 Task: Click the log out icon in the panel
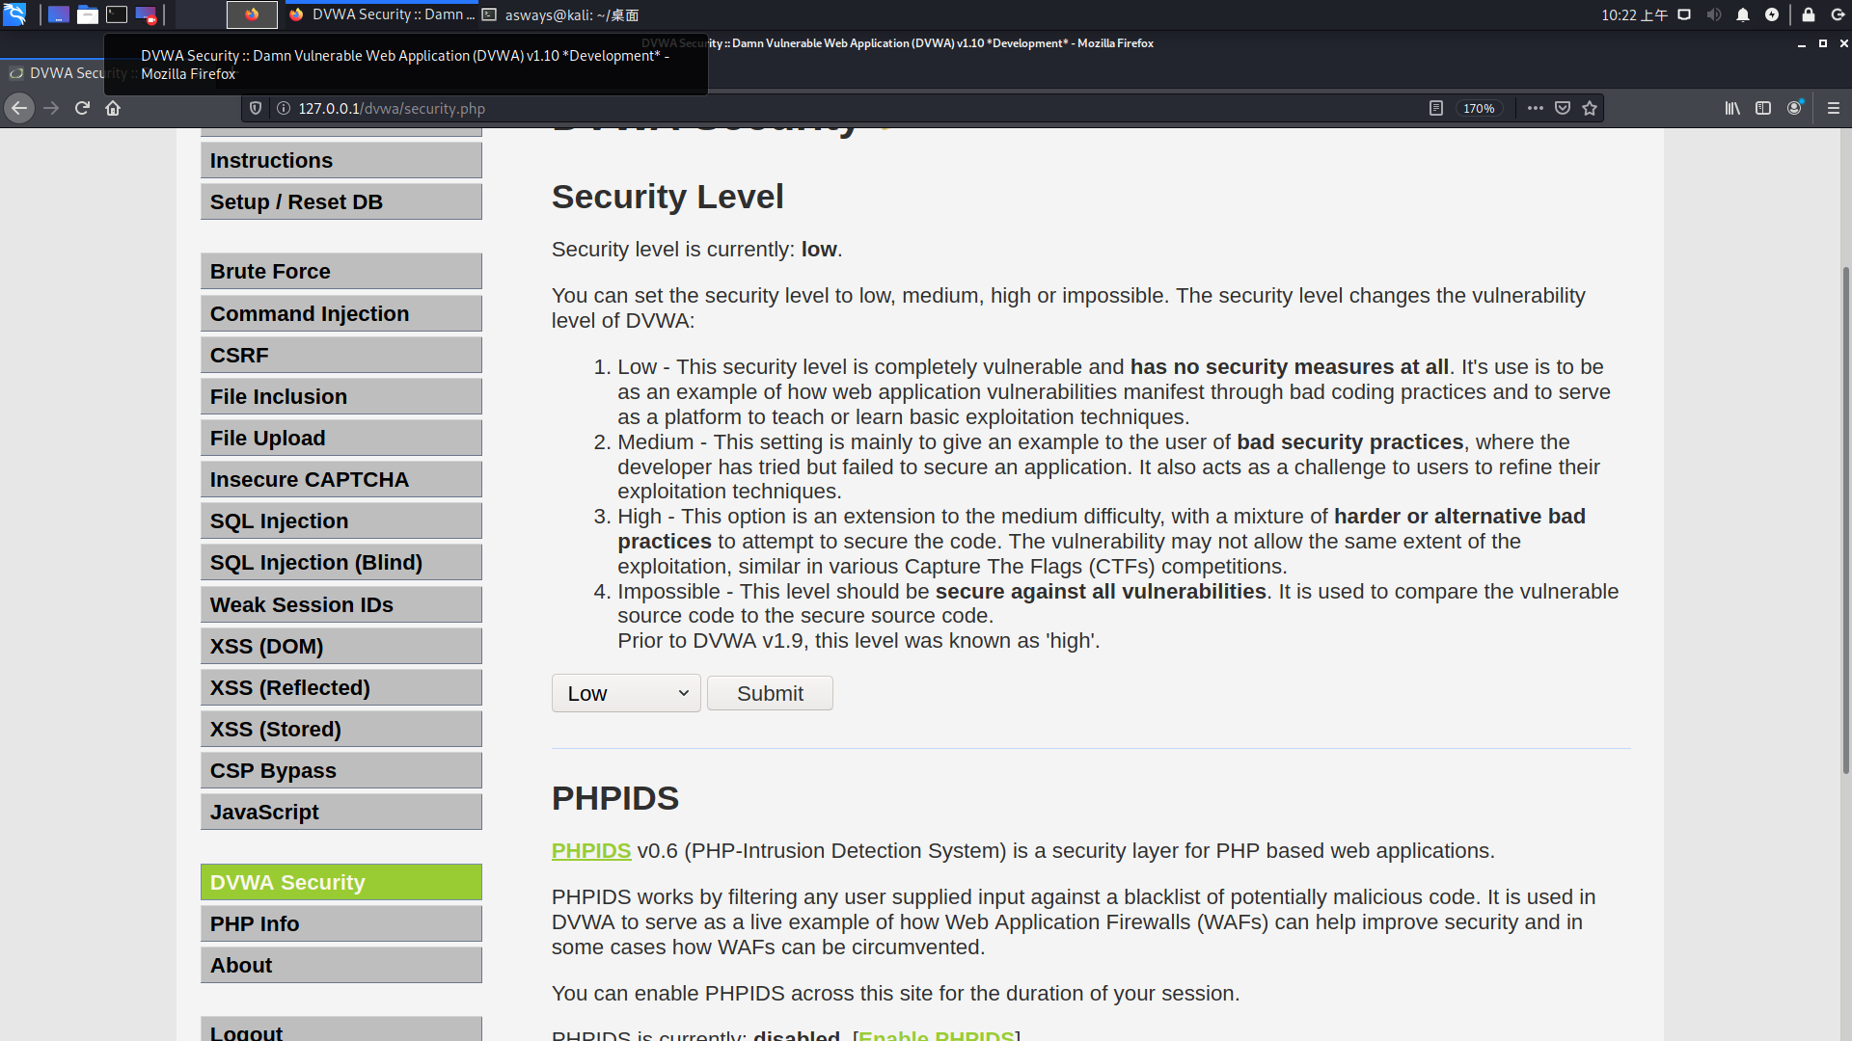coord(1838,14)
